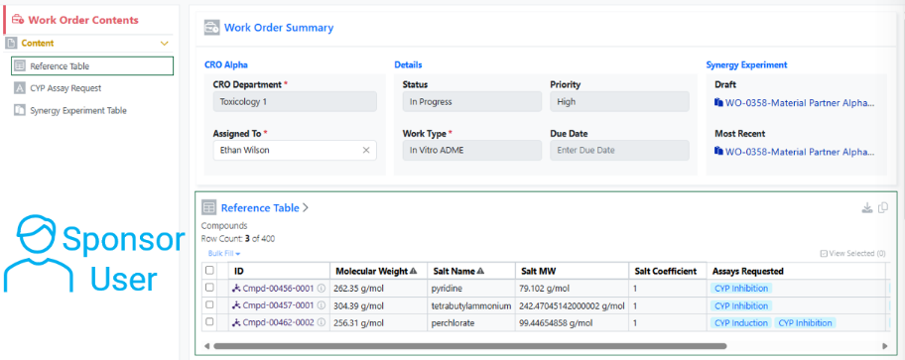Image resolution: width=905 pixels, height=360 pixels.
Task: Click the Draft work order file icon
Action: (x=718, y=103)
